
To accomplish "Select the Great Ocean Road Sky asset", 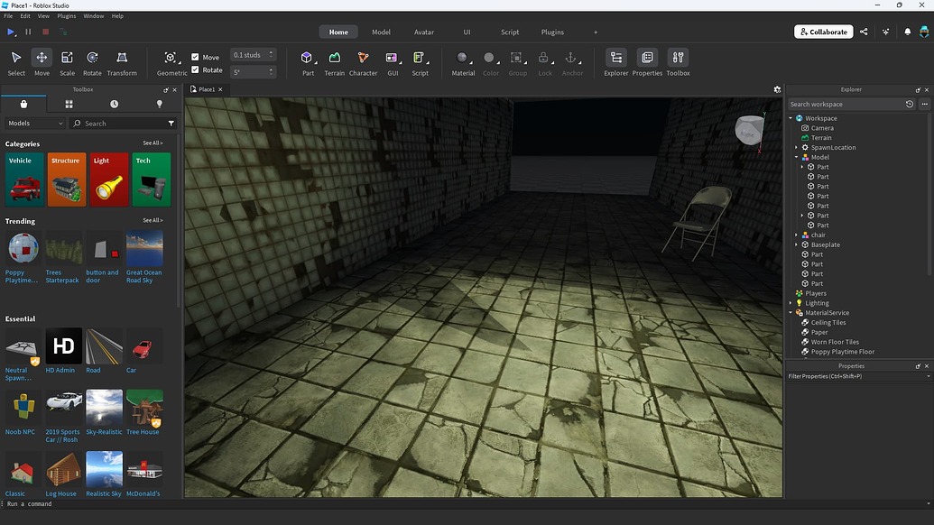I will (x=144, y=249).
